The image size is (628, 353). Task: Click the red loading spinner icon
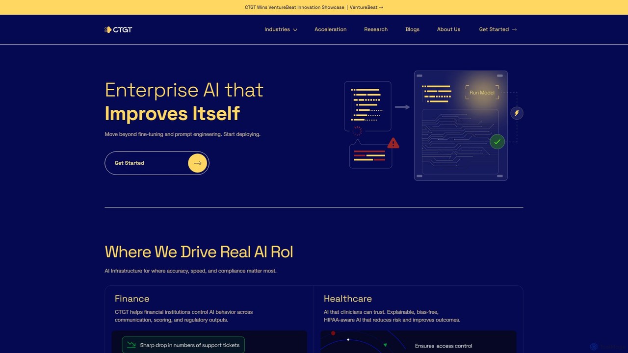click(x=358, y=131)
